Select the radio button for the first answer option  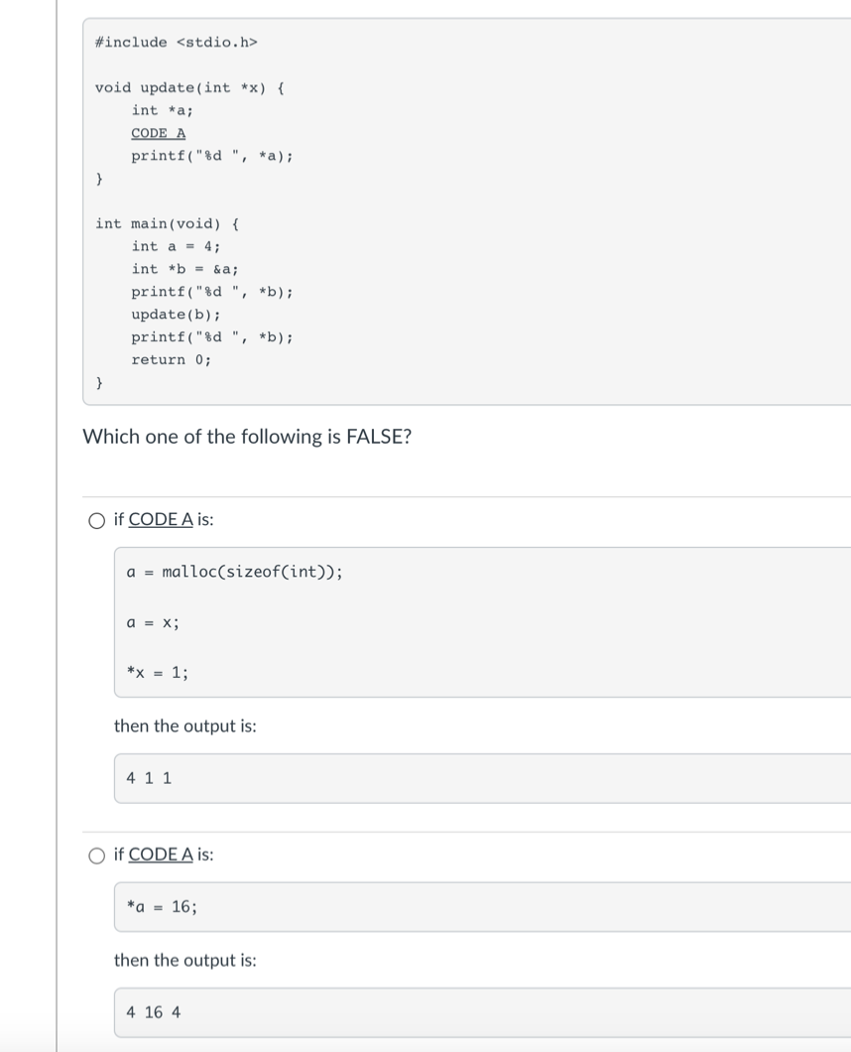[95, 519]
